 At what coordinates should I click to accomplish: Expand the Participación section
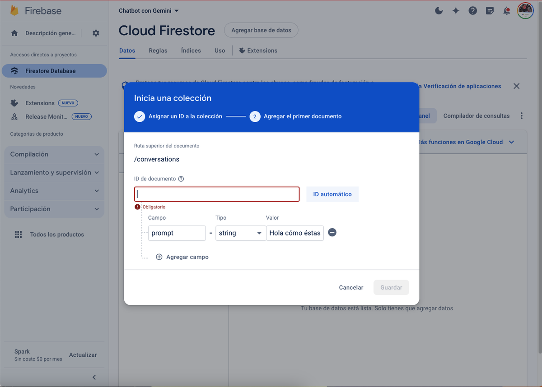pyautogui.click(x=54, y=209)
